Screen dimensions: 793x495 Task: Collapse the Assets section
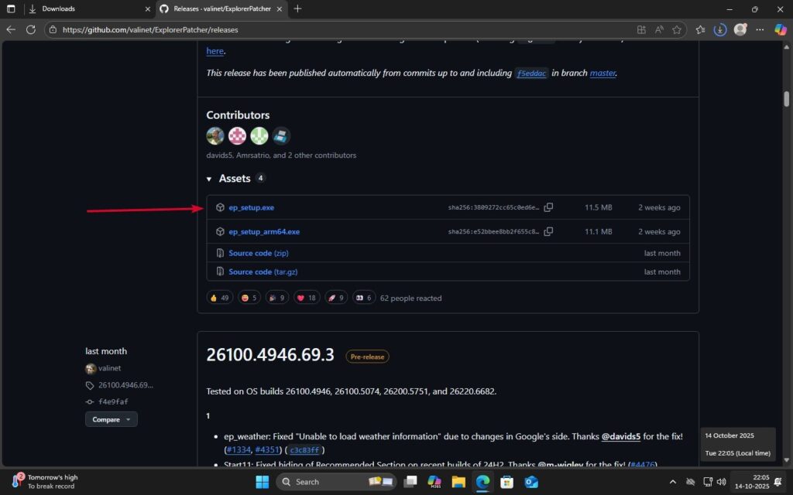(x=209, y=178)
